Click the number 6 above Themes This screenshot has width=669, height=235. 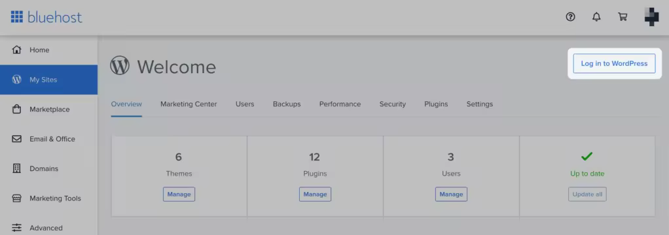point(178,157)
